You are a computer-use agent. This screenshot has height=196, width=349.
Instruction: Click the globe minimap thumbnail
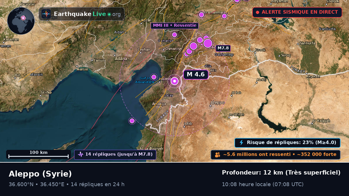(x=21, y=21)
